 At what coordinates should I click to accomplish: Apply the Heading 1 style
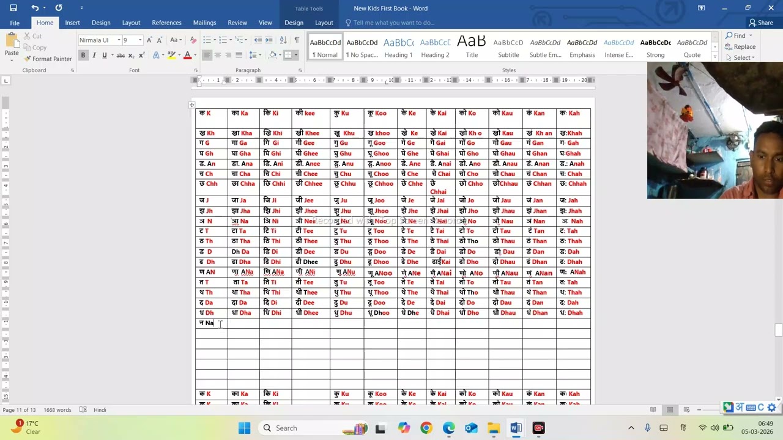pyautogui.click(x=398, y=47)
